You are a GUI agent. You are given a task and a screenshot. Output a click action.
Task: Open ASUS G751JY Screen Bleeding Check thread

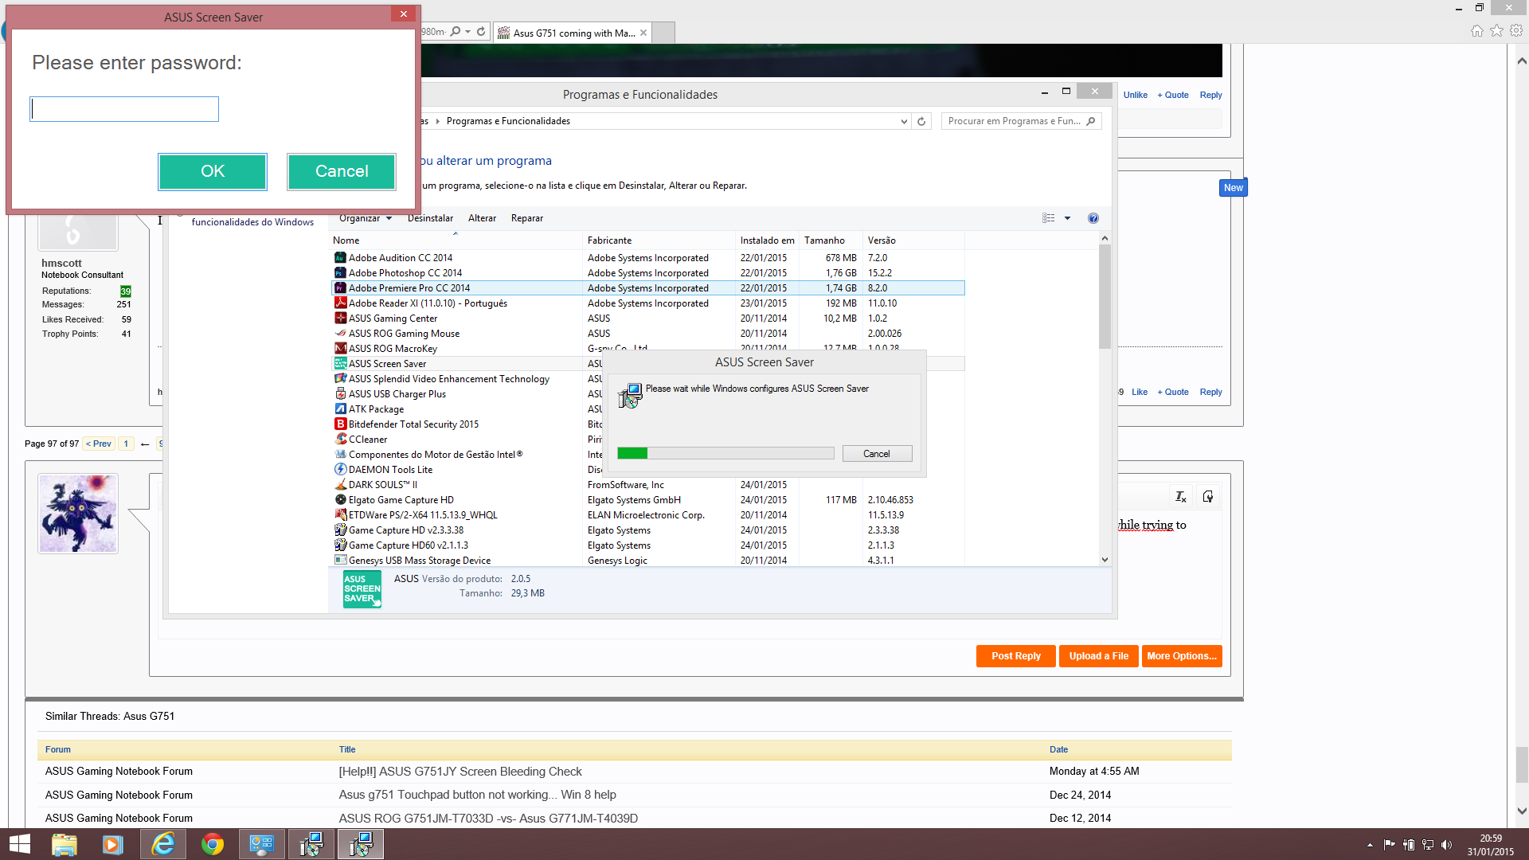click(460, 772)
